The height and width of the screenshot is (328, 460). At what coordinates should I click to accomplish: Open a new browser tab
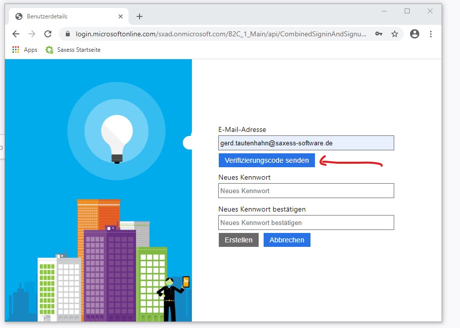[140, 16]
